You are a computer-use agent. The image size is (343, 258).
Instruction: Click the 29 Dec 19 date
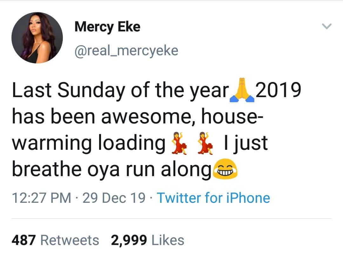pos(114,198)
